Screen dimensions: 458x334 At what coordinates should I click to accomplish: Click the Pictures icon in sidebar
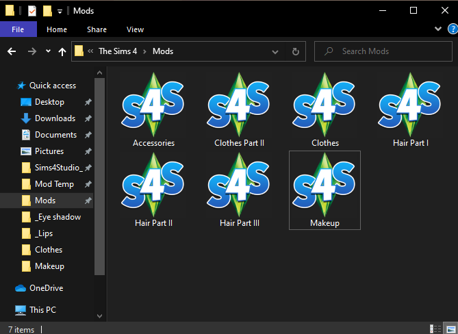[x=26, y=151]
